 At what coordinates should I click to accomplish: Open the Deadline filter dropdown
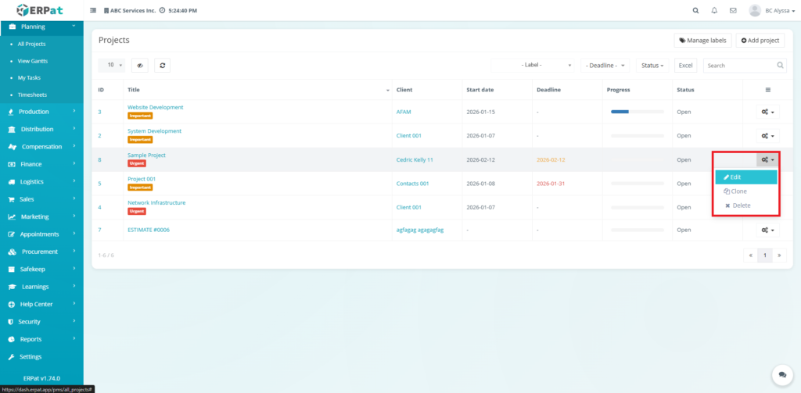pyautogui.click(x=605, y=66)
